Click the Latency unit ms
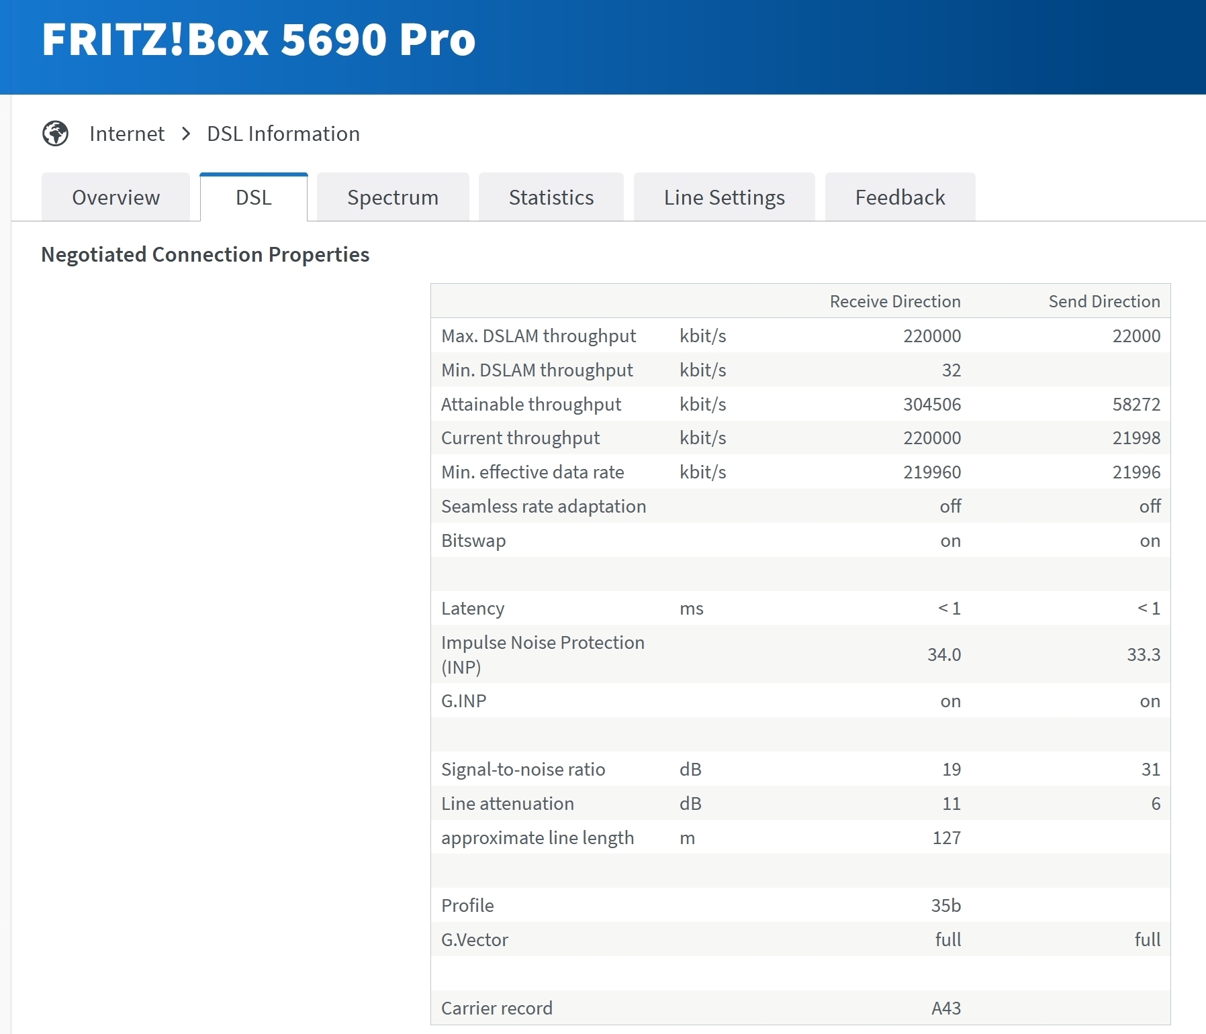 [691, 608]
